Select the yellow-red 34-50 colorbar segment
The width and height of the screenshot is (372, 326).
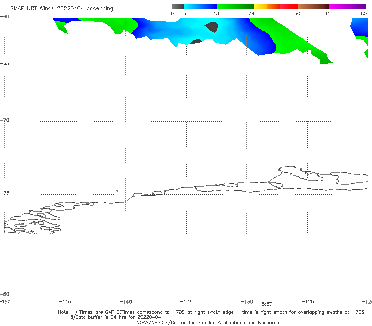(x=275, y=6)
